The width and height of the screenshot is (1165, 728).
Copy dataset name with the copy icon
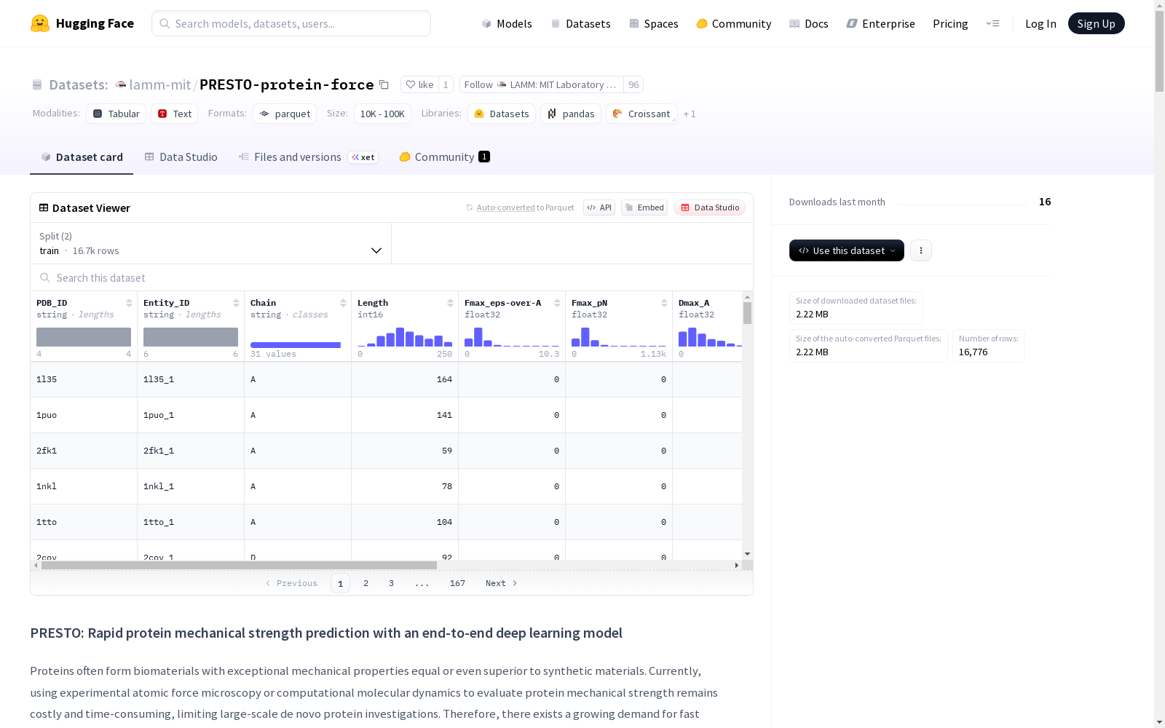tap(384, 84)
